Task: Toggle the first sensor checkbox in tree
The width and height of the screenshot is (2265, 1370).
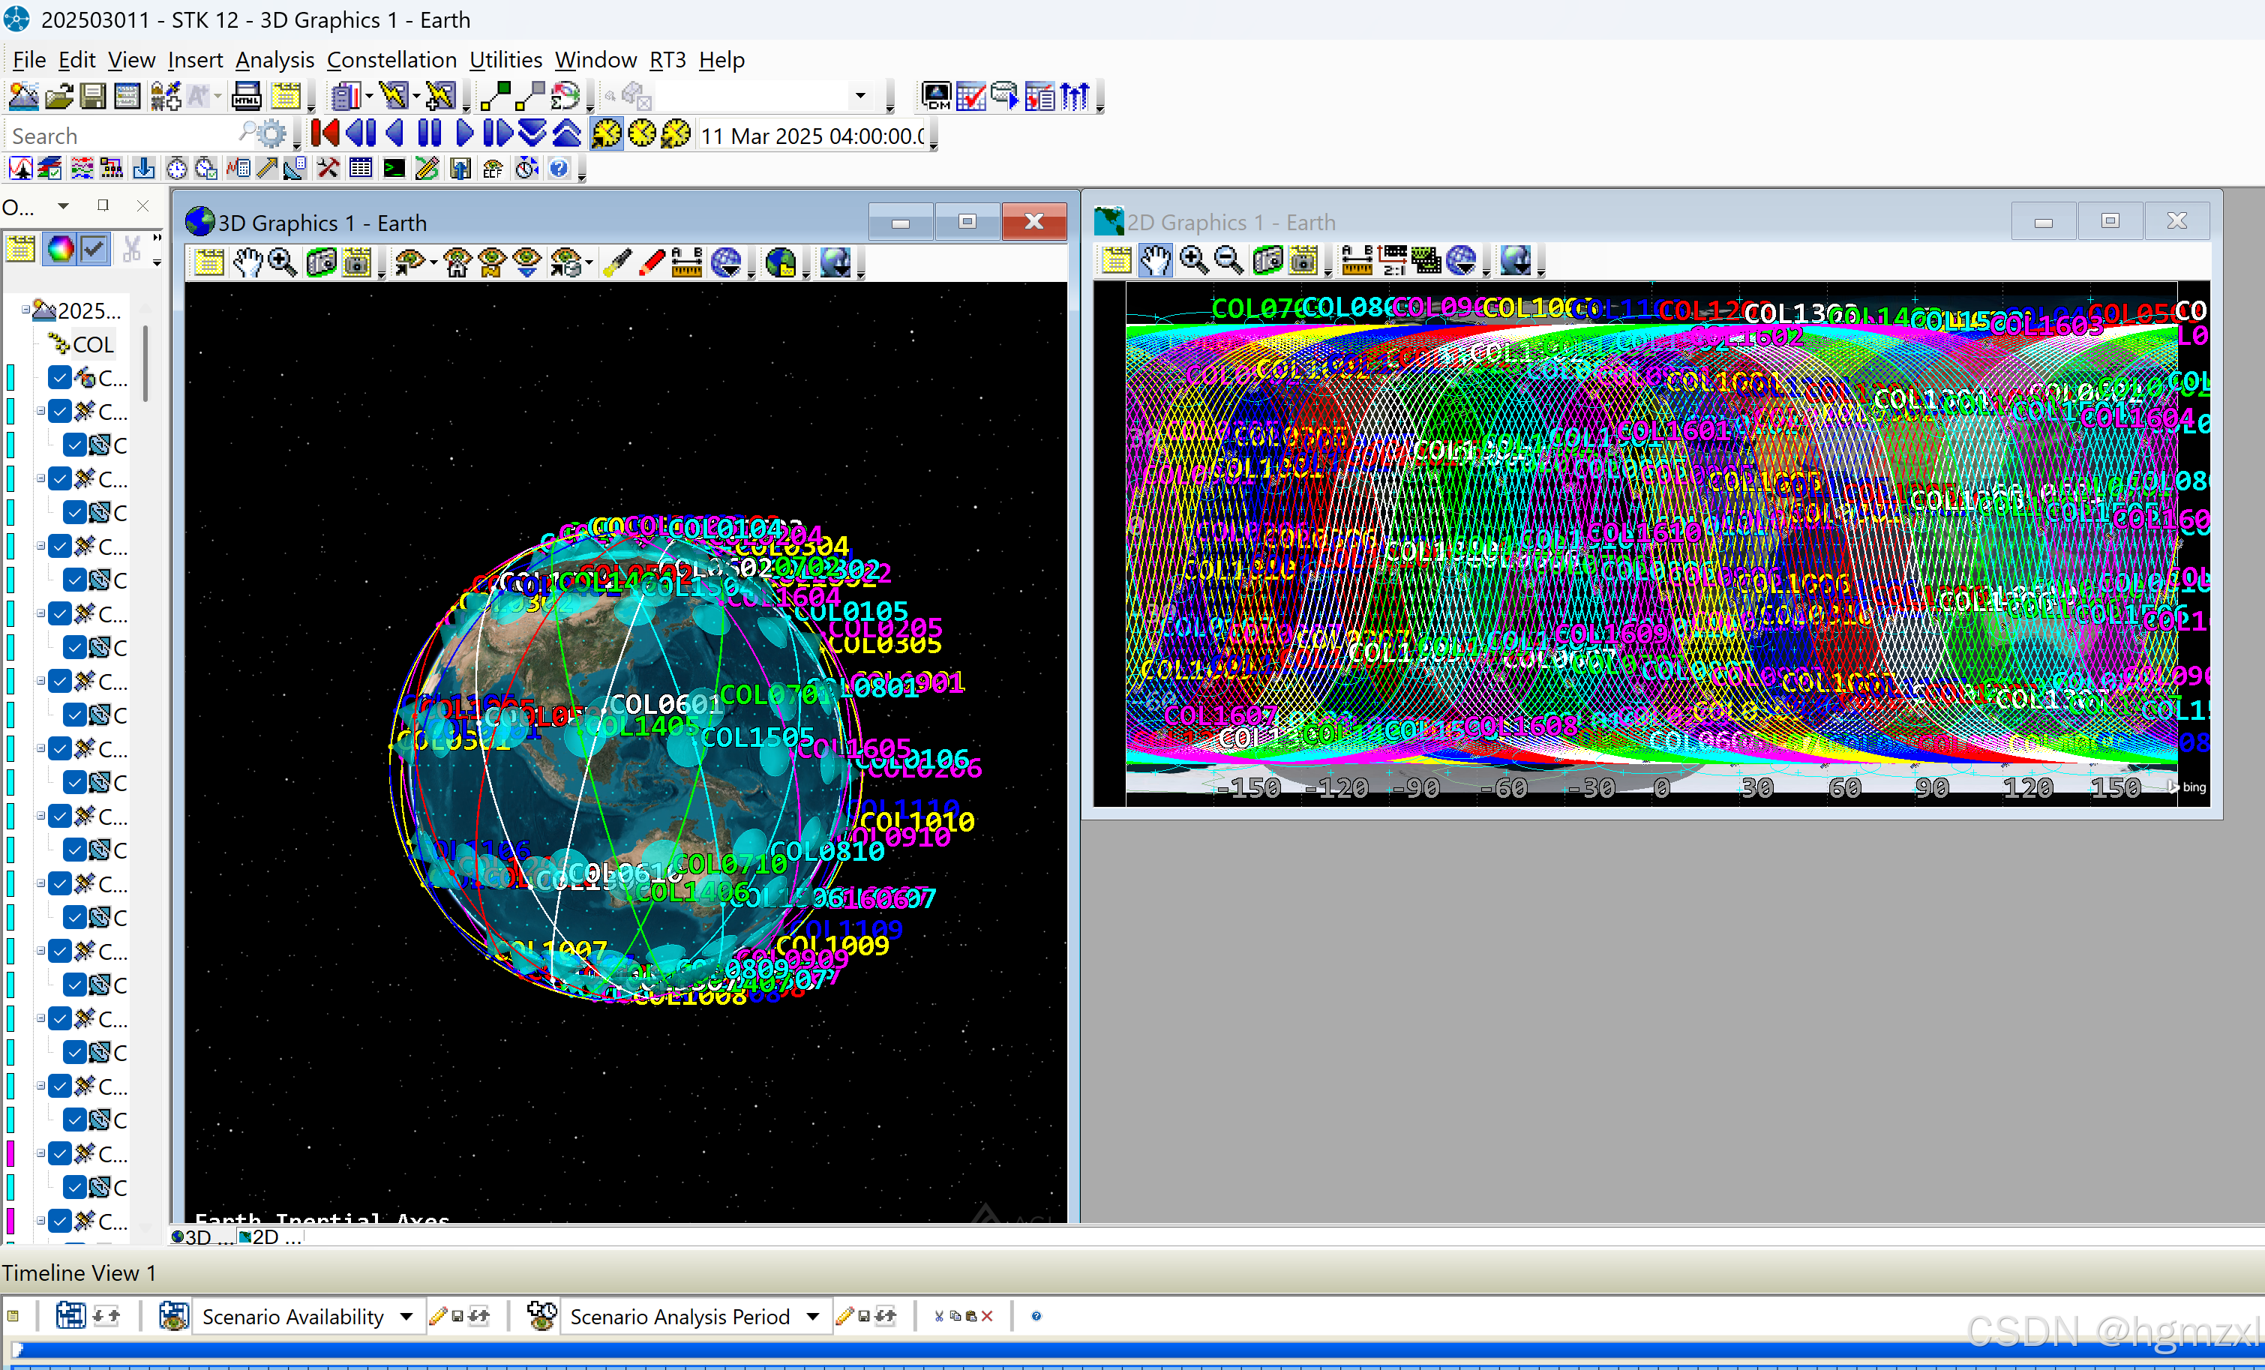Action: (x=76, y=445)
